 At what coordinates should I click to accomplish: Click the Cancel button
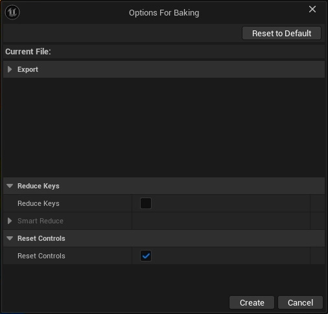[x=300, y=302]
